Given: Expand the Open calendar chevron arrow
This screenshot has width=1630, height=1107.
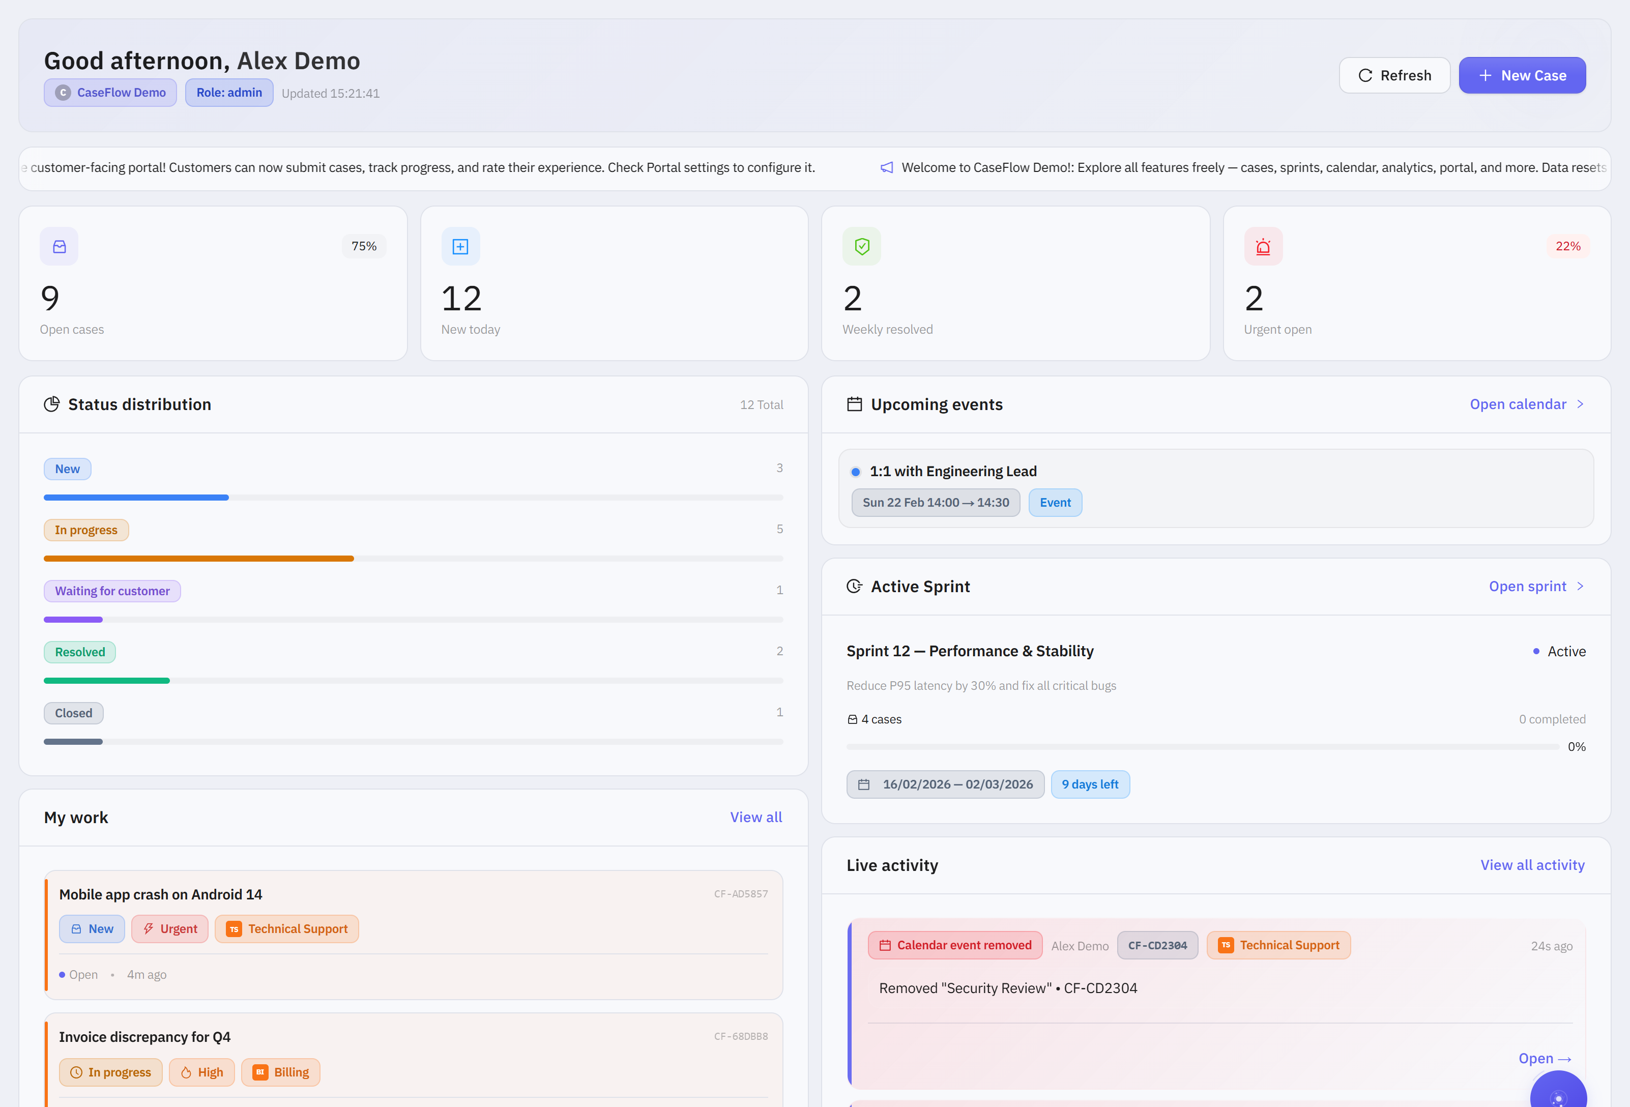Looking at the screenshot, I should click(x=1580, y=404).
